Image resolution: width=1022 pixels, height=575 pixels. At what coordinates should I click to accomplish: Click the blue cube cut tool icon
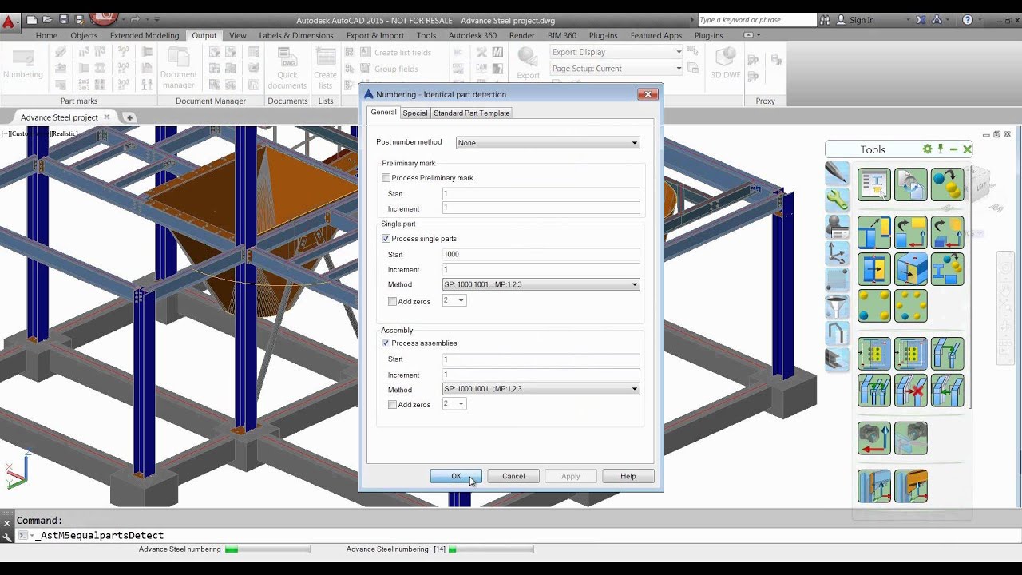pyautogui.click(x=911, y=269)
